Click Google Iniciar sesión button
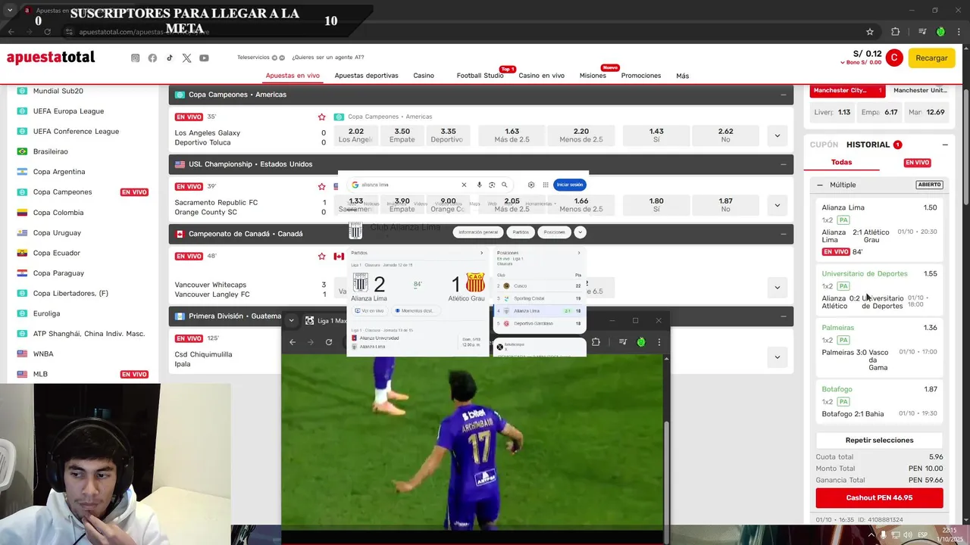 570,185
